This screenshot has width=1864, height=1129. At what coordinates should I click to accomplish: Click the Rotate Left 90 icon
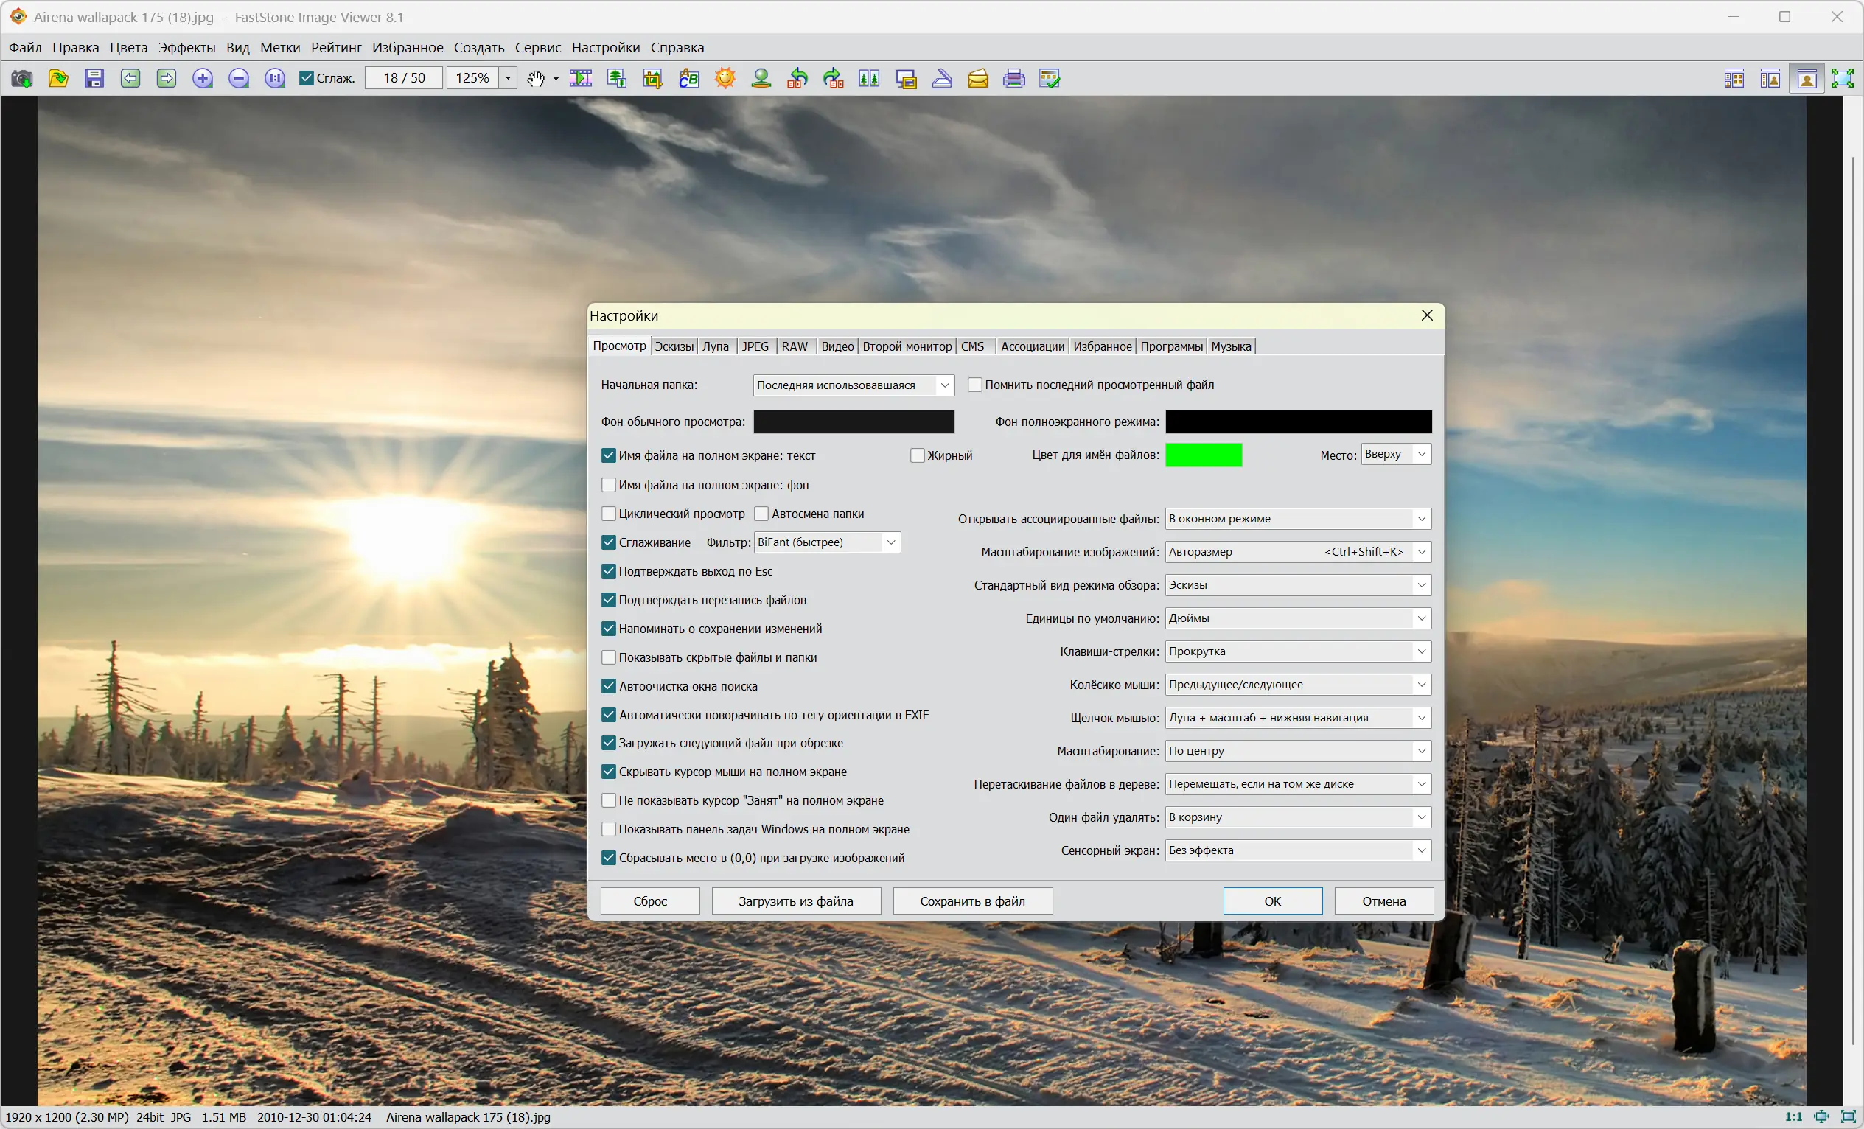coord(797,78)
